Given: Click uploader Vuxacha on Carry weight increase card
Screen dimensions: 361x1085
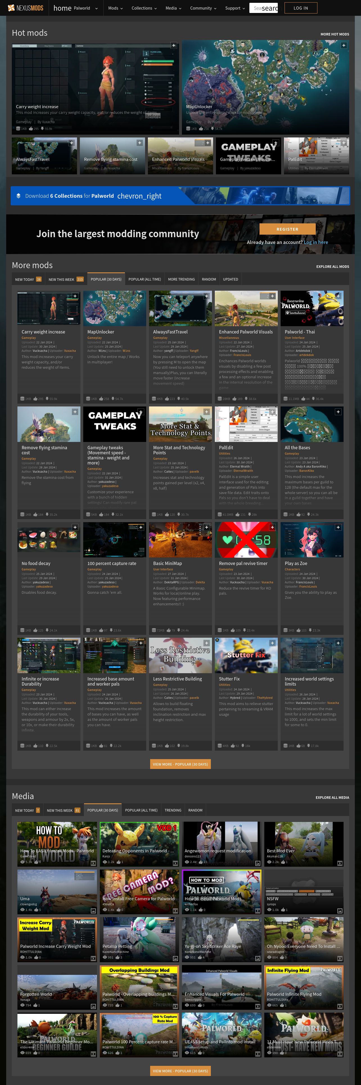Looking at the screenshot, I should point(70,350).
